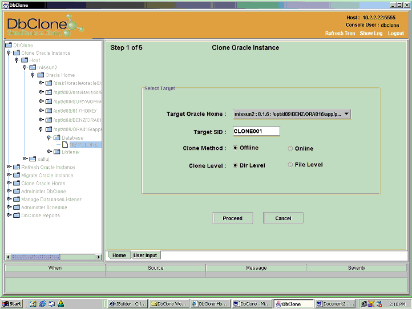
Task: Expand the Listener tree node
Action: 49,152
